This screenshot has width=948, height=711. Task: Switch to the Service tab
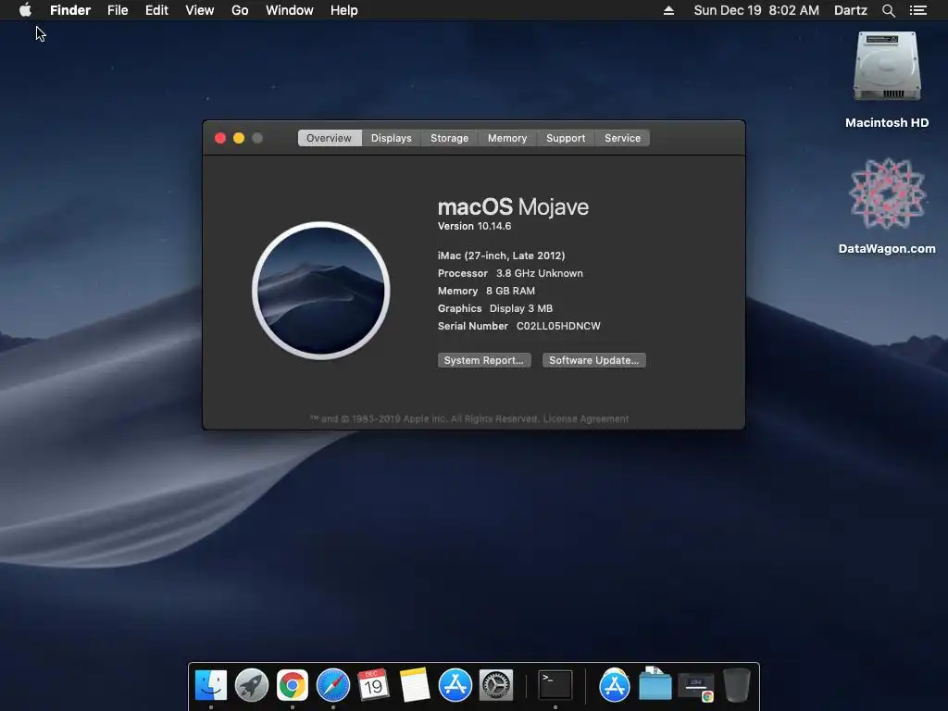[622, 138]
